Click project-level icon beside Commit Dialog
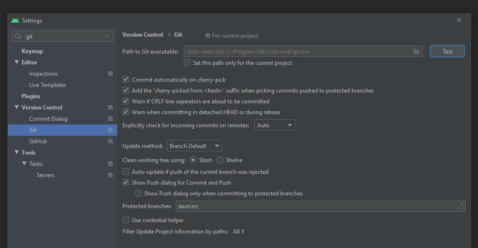Viewport: 478px width, 248px height. [110, 119]
